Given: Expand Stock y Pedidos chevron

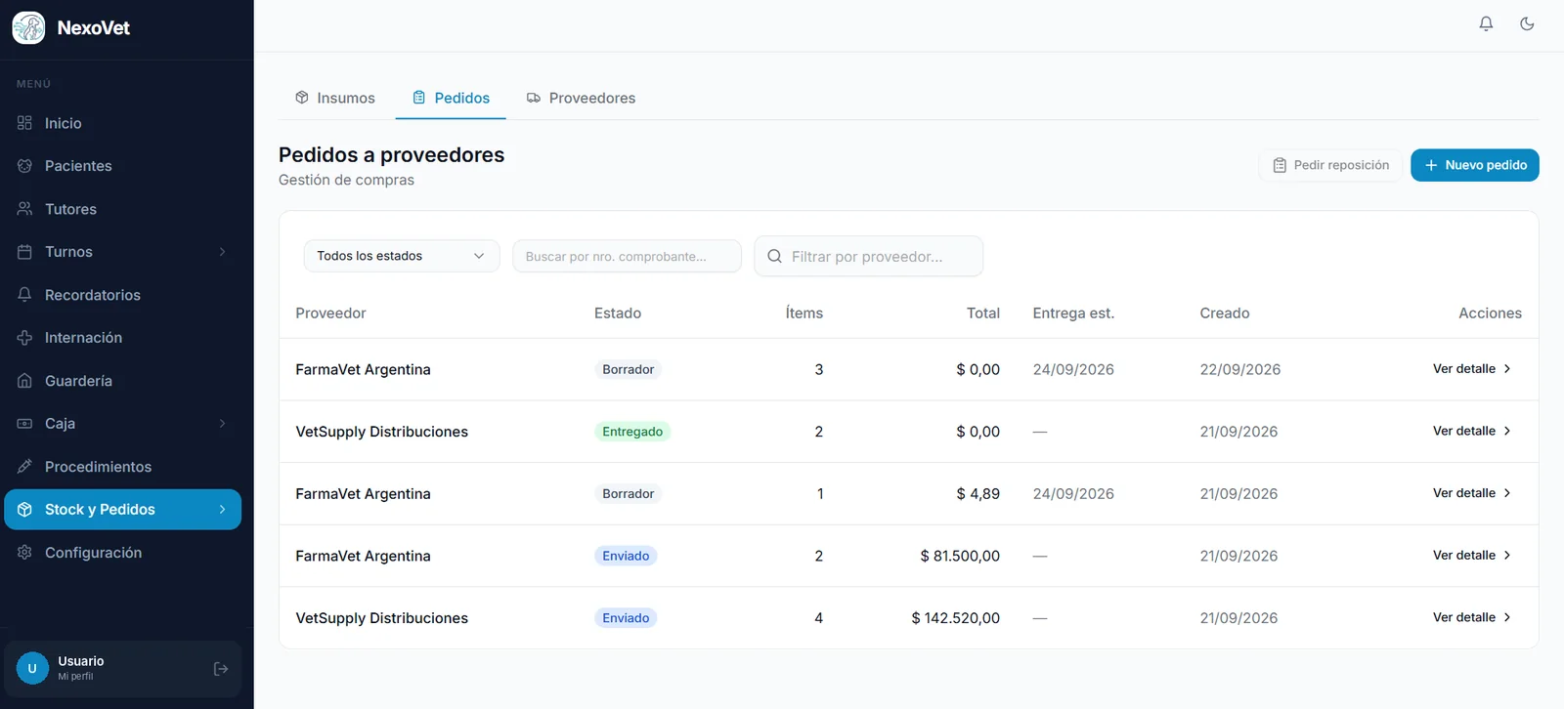Looking at the screenshot, I should (x=222, y=510).
